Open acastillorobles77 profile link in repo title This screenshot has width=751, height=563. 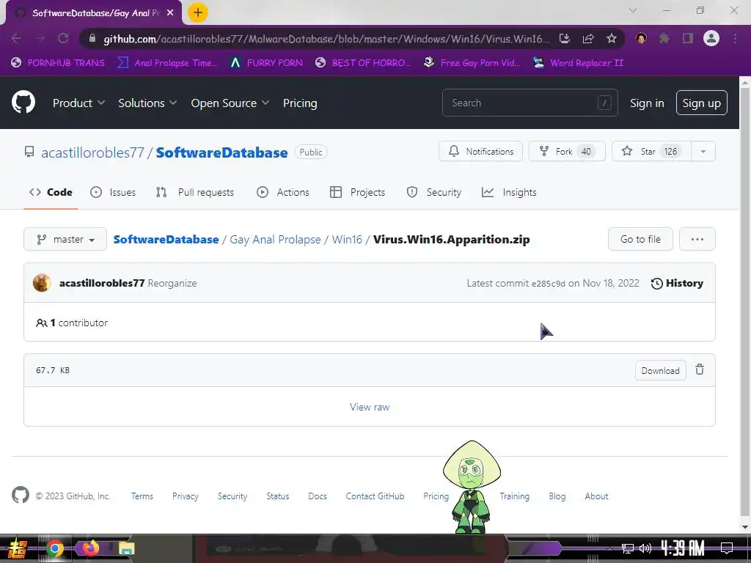[x=92, y=152]
